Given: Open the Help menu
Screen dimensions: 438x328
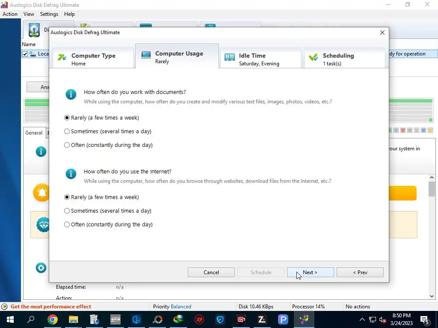Looking at the screenshot, I should click(x=69, y=14).
